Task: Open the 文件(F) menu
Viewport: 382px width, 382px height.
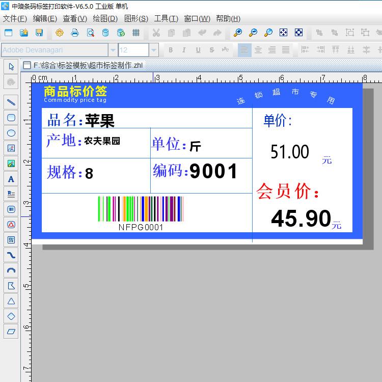Action: [x=15, y=18]
